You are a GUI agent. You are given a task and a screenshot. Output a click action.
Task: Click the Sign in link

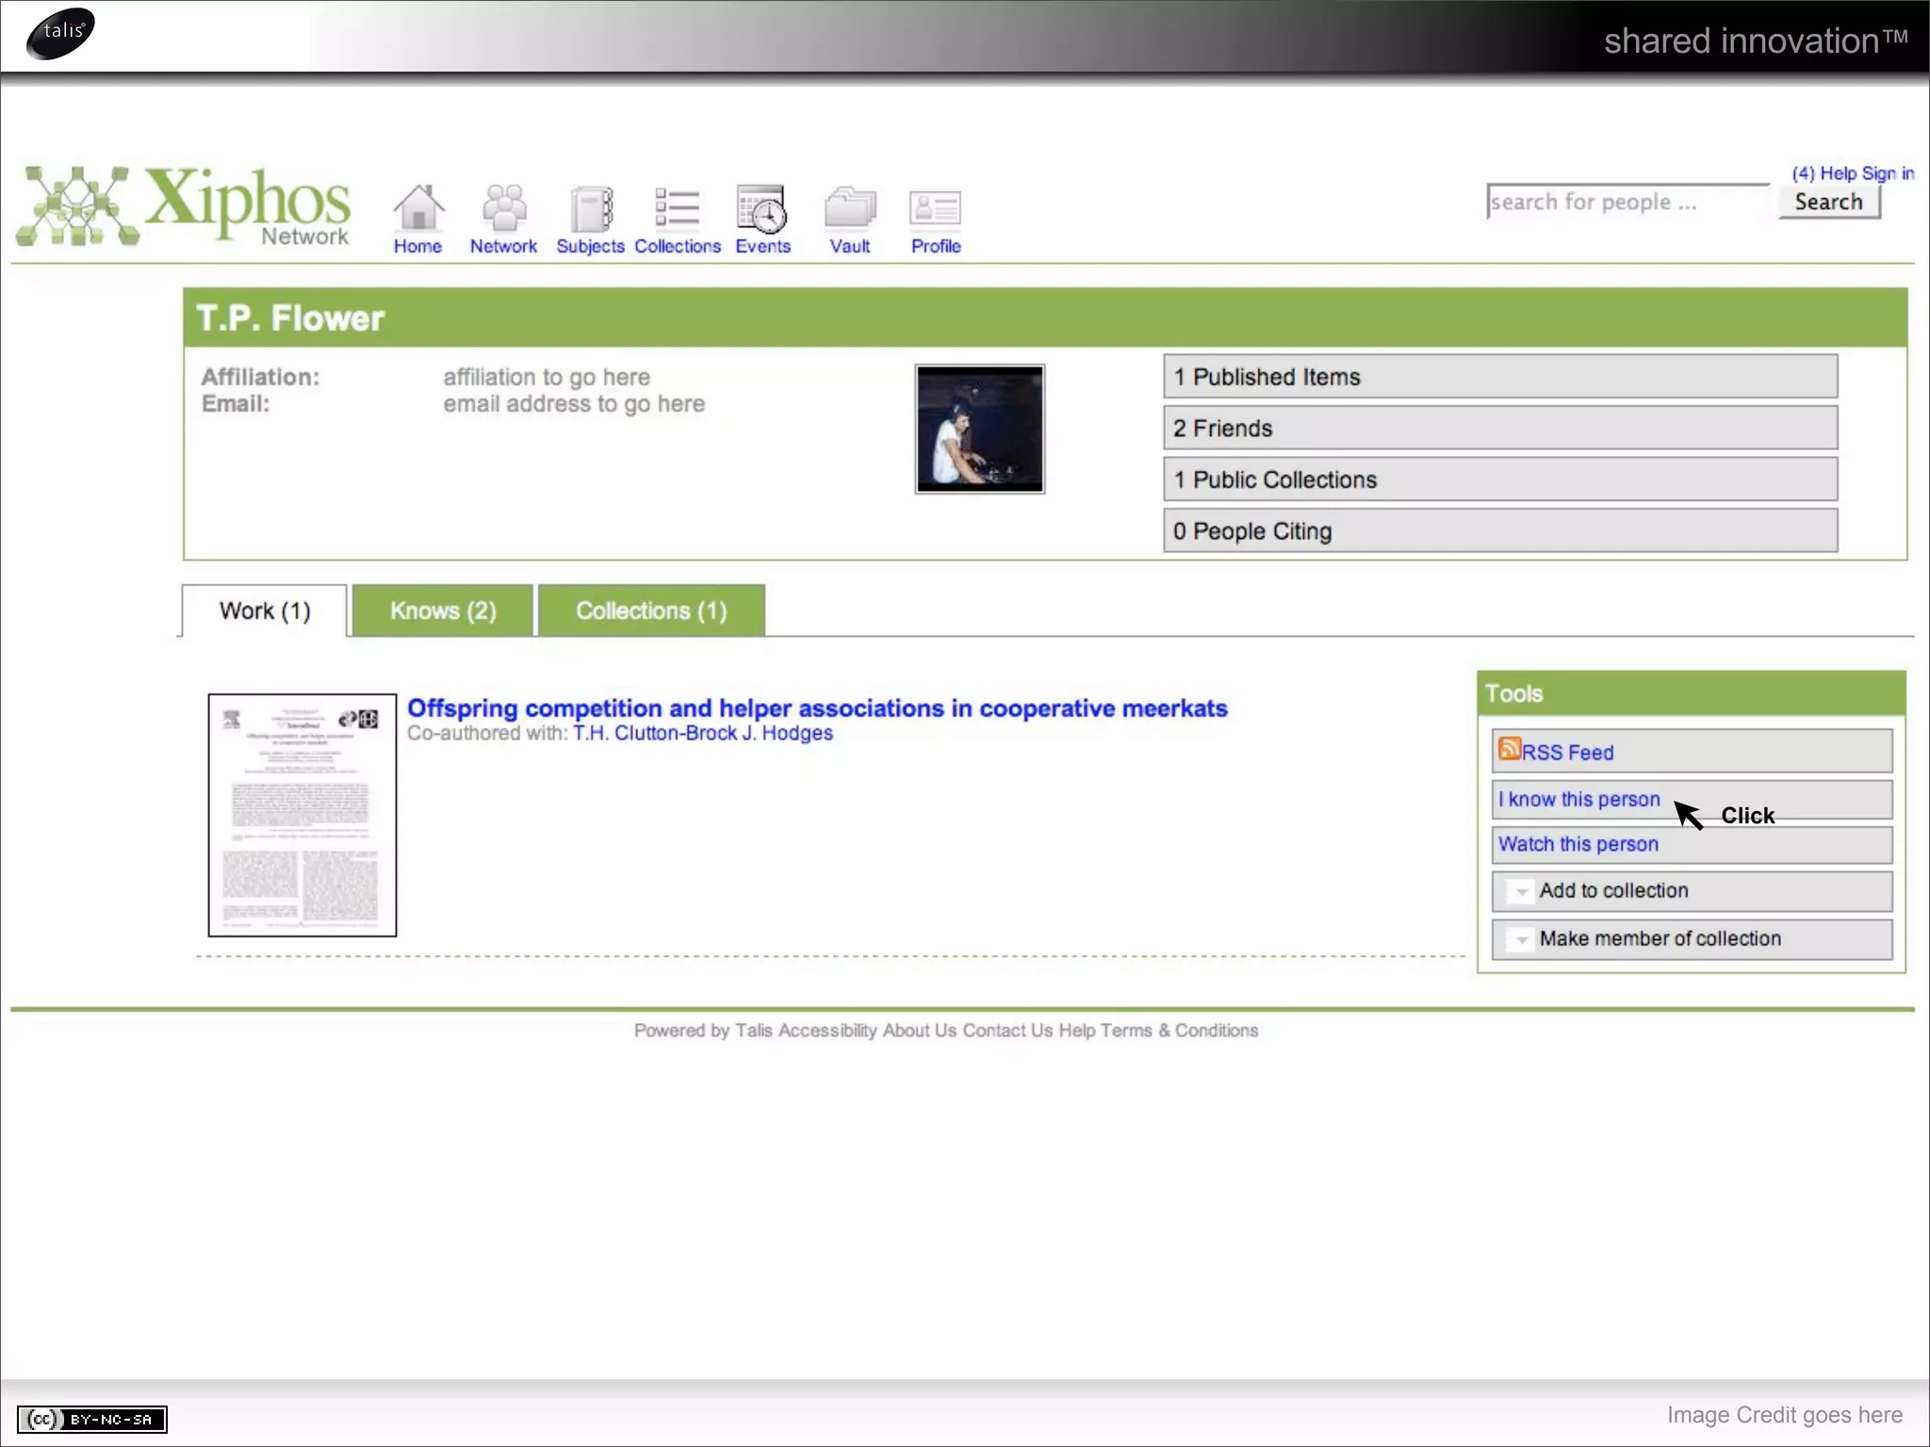point(1888,173)
